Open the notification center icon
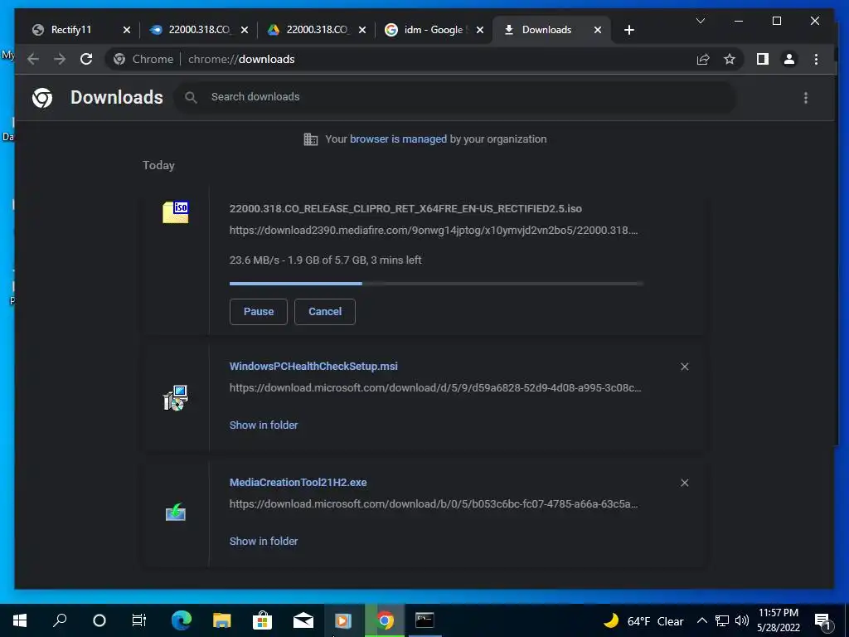 823,621
